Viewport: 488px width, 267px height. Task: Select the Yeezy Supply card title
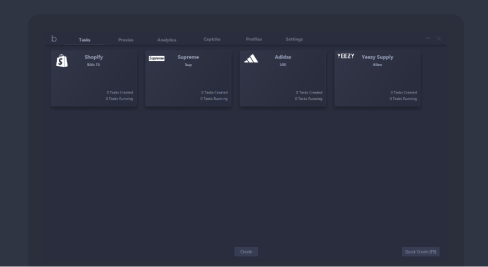377,58
